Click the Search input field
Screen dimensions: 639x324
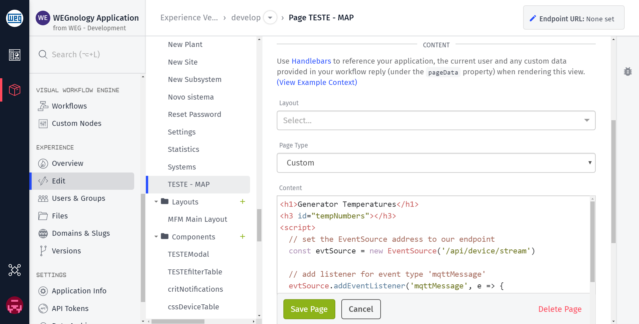click(87, 54)
